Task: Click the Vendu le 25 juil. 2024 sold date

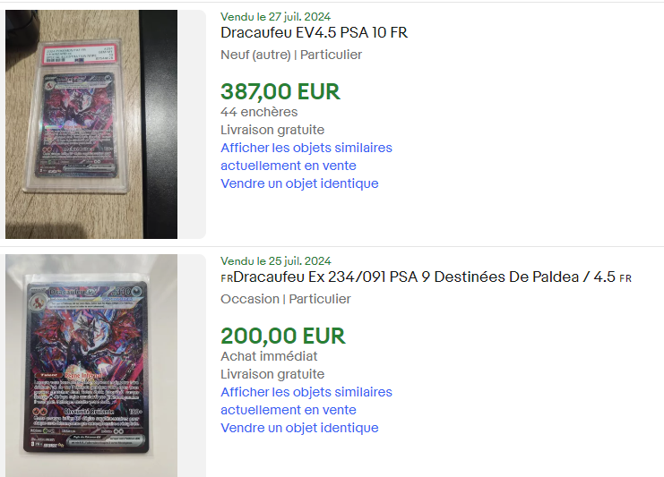Action: coord(276,261)
